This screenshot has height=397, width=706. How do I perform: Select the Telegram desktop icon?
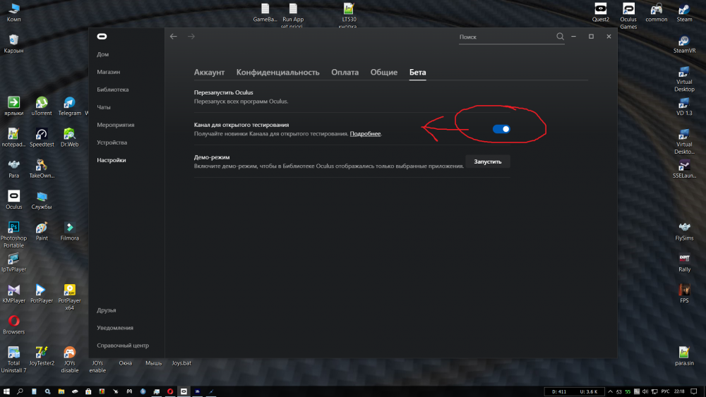pos(69,106)
